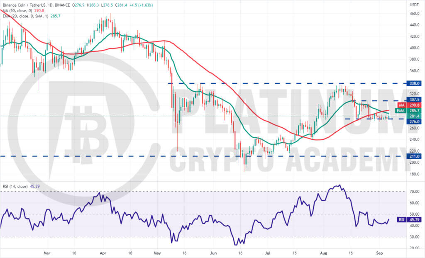The height and width of the screenshot is (258, 425).
Task: Click the 211.0 horizontal line price label
Action: click(414, 156)
